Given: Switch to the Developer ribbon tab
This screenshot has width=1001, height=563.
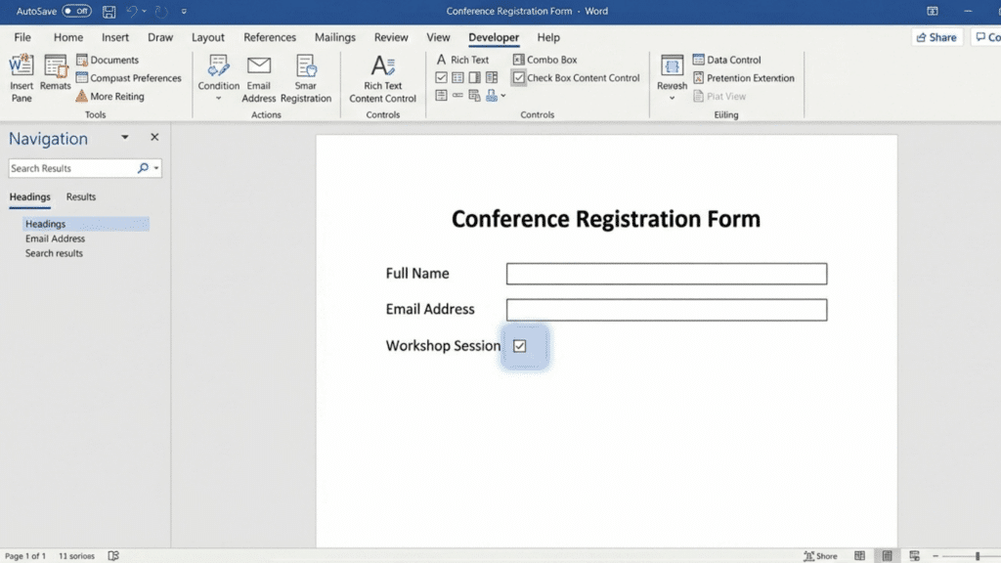Looking at the screenshot, I should [494, 37].
